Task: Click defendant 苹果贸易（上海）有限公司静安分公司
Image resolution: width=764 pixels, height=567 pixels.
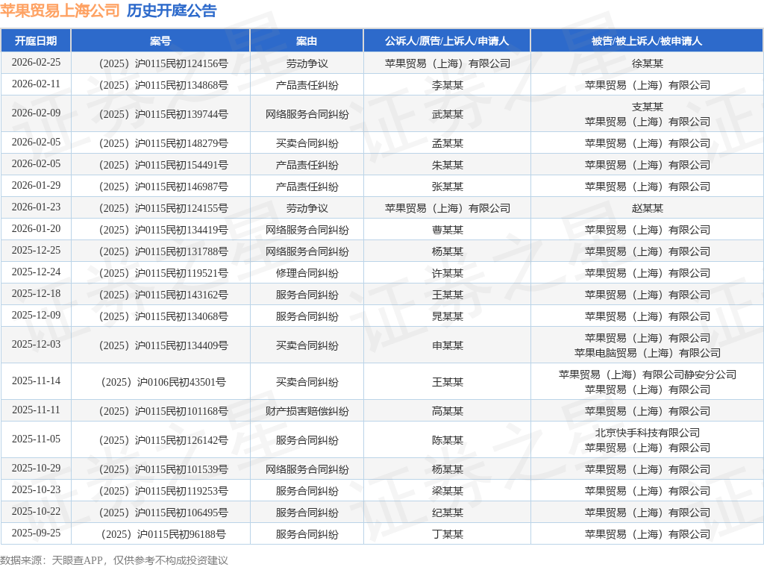Action: point(647,375)
